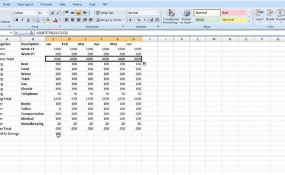Image resolution: width=285 pixels, height=175 pixels.
Task: Increase indent of cell text
Action: pos(91,20)
